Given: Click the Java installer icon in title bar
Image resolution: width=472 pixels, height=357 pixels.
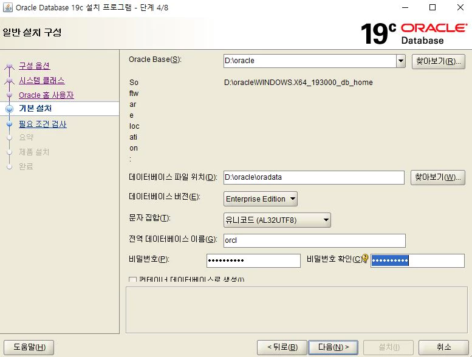Looking at the screenshot, I should (x=7, y=7).
